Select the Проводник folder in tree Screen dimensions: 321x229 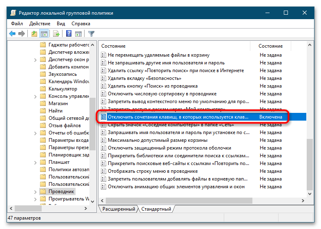click(x=61, y=192)
